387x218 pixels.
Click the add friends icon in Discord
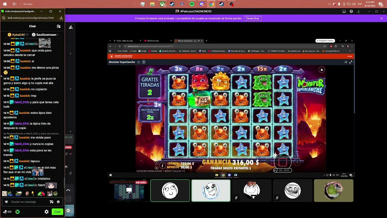tap(71, 27)
